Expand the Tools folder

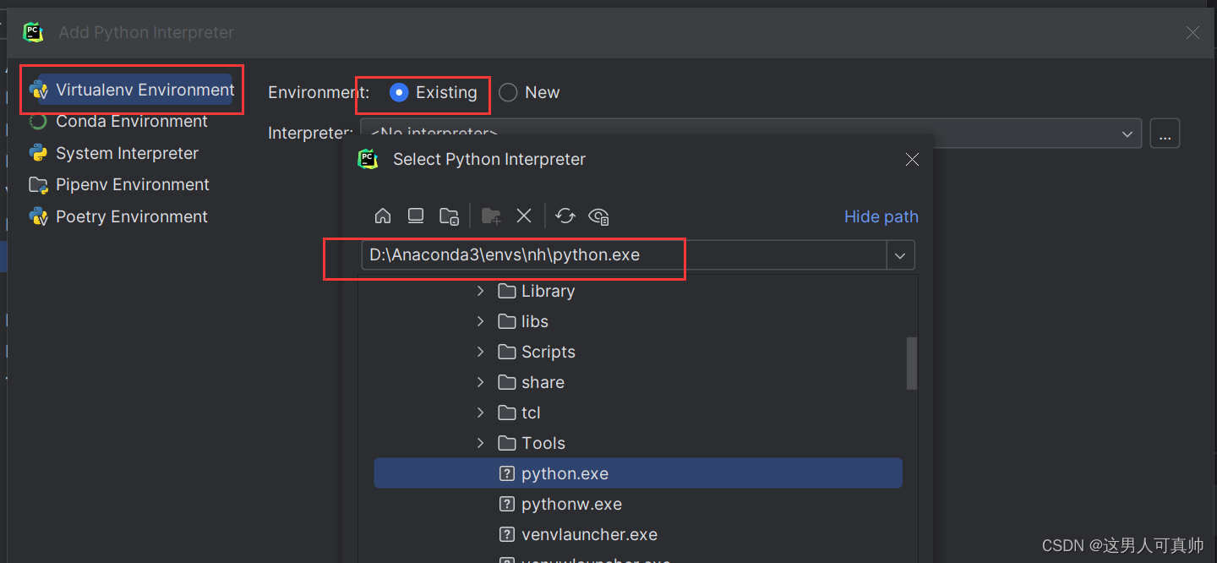480,443
